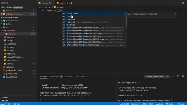Click 1 UNSAVED badge in Open Editors
The height and width of the screenshot is (105, 187).
18,7
